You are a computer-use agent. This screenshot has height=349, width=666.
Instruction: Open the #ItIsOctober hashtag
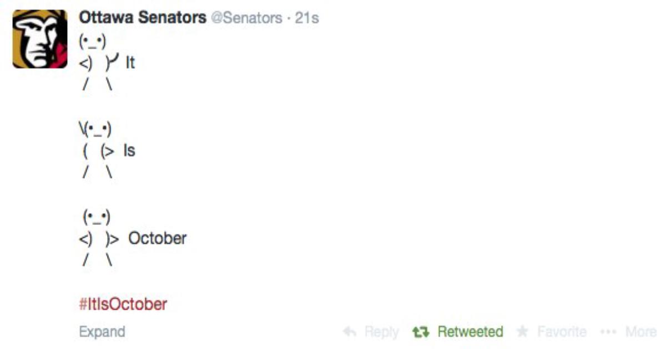pyautogui.click(x=123, y=304)
